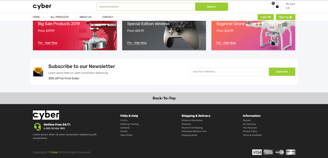Open ALL PRODUCTS menu item
Image resolution: width=328 pixels, height=158 pixels.
pyautogui.click(x=59, y=17)
